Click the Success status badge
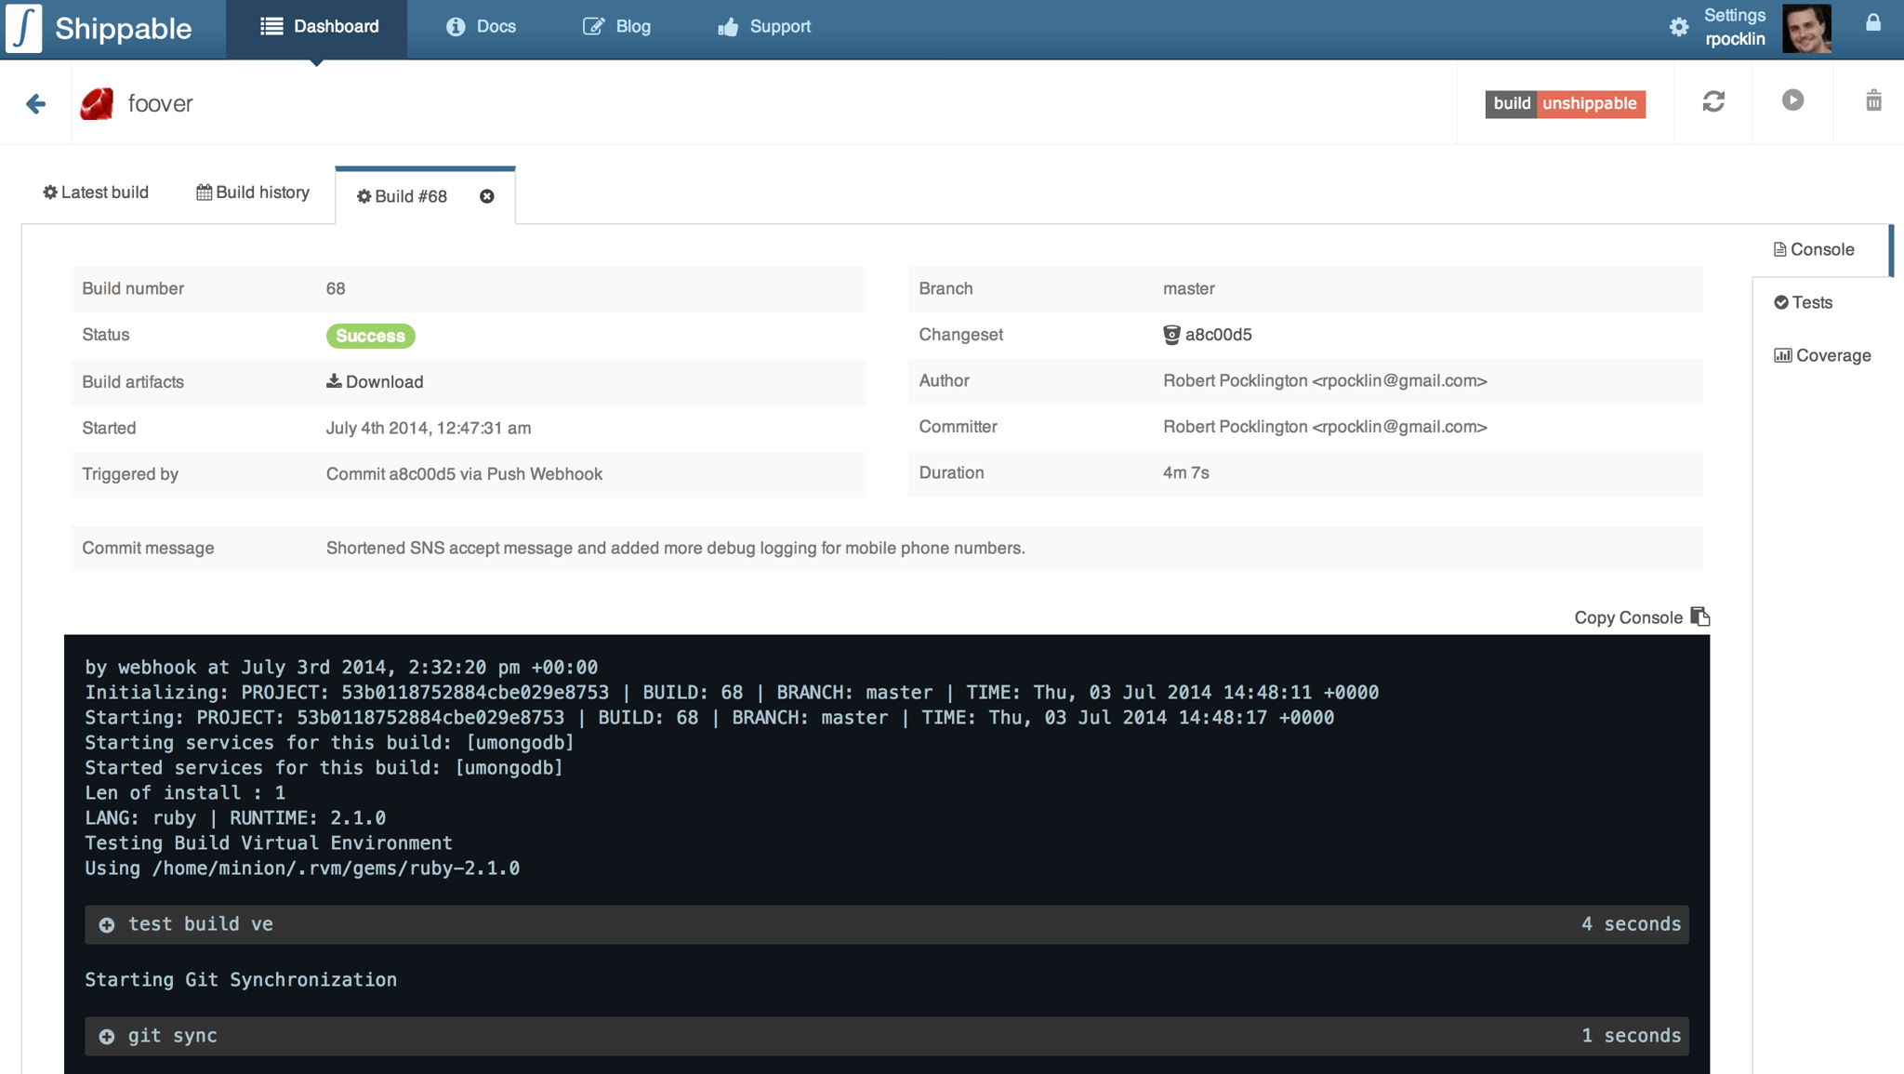Screen dimensions: 1904x1074 (x=370, y=336)
